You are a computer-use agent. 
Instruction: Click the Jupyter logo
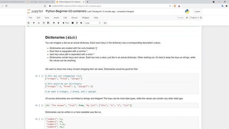point(35,11)
